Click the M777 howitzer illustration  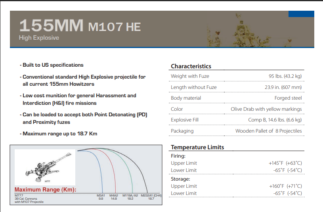(x=45, y=167)
